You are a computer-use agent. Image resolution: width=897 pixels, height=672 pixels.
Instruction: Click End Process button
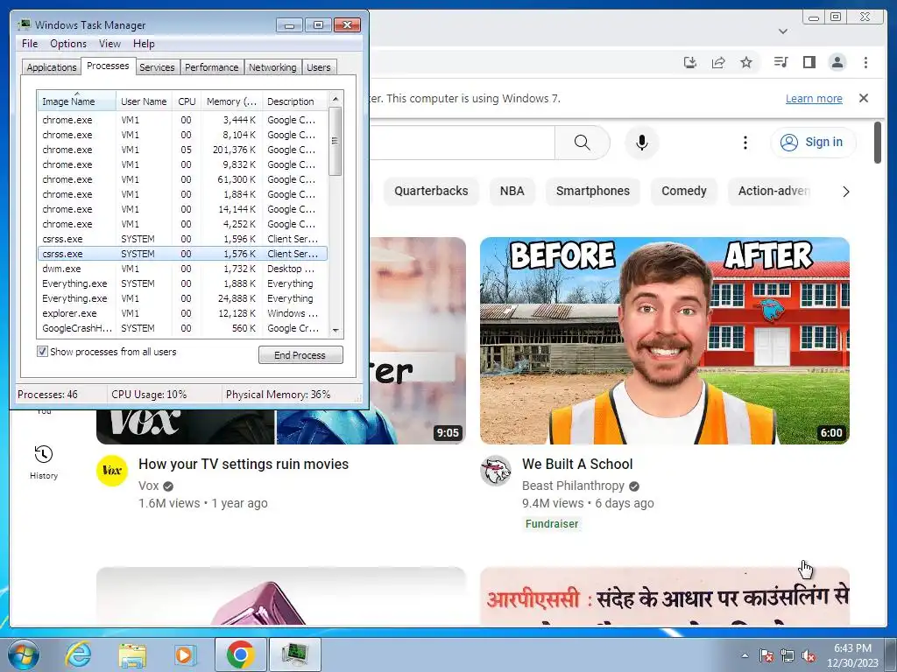300,355
